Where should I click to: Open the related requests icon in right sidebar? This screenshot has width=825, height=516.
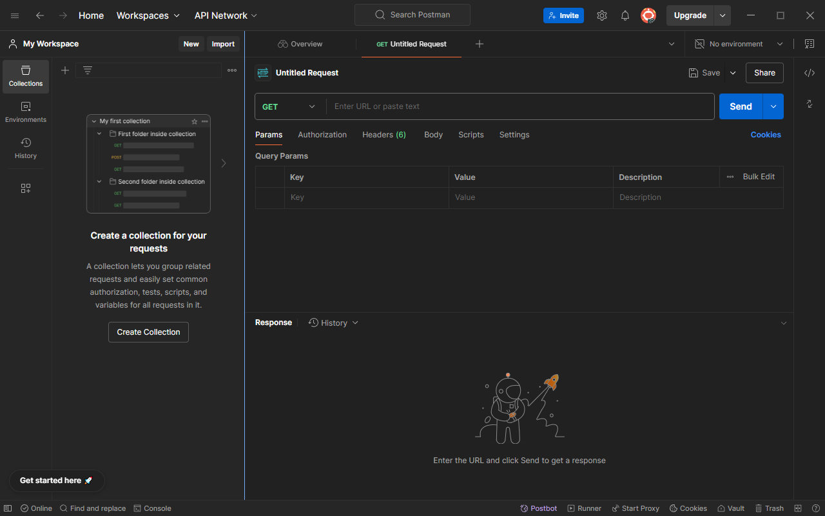coord(810,104)
